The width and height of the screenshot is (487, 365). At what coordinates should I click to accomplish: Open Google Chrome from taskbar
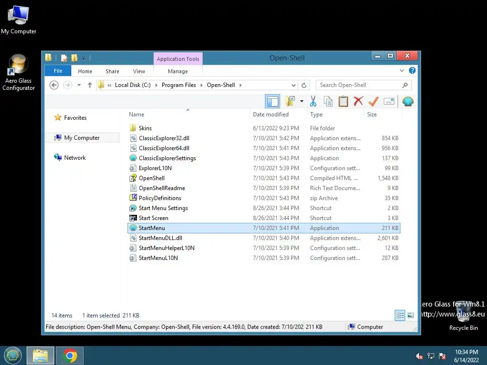pyautogui.click(x=70, y=355)
